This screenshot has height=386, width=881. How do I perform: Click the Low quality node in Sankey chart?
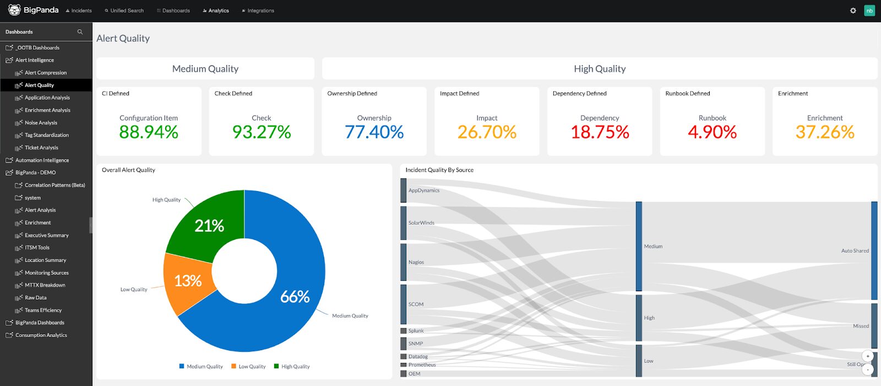tap(639, 361)
